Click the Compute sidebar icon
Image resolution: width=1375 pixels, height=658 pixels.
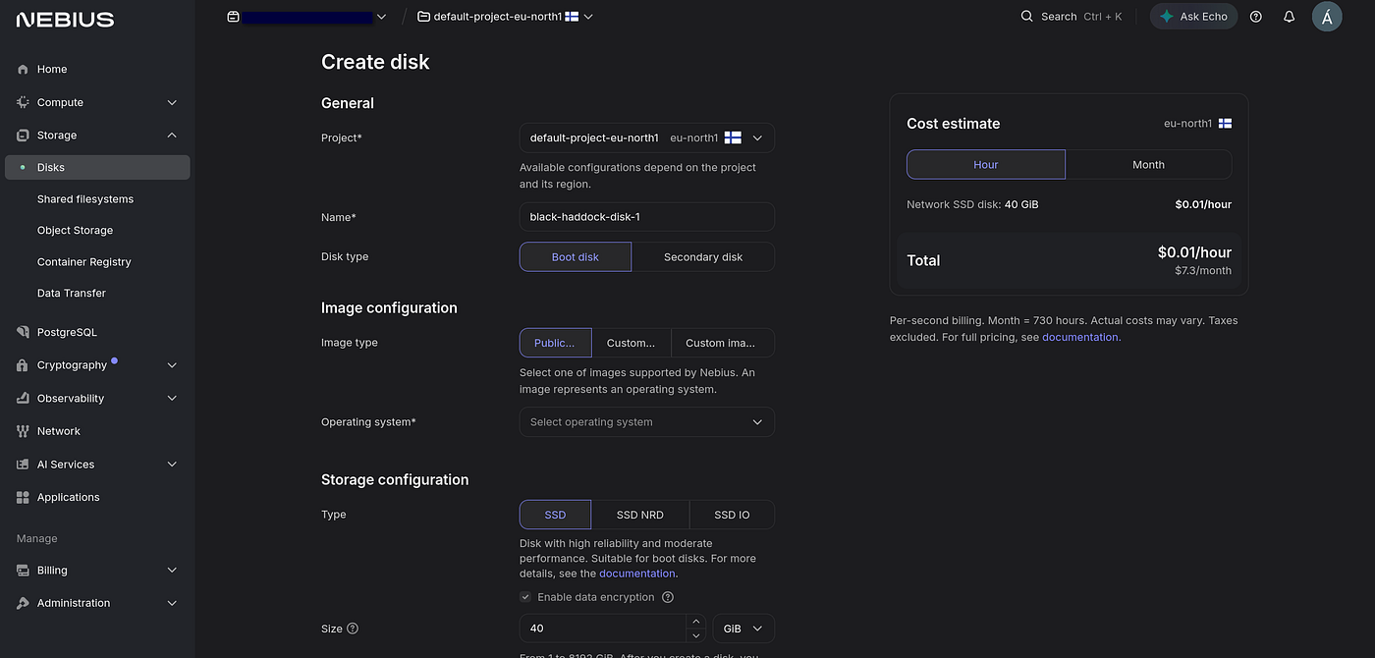pyautogui.click(x=23, y=102)
